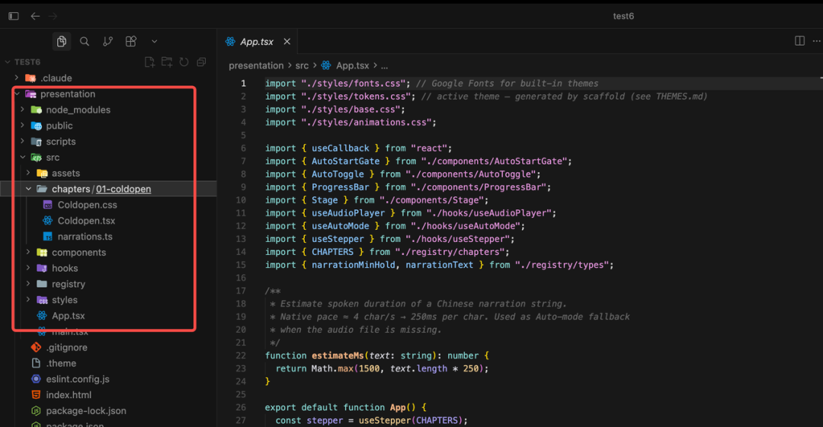Open editor more actions menu
The height and width of the screenshot is (427, 823).
817,41
